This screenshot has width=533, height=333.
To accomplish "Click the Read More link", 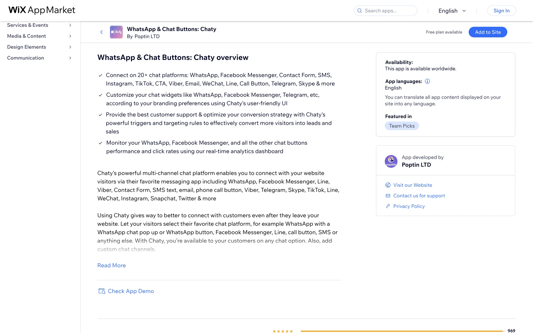I will 111,265.
